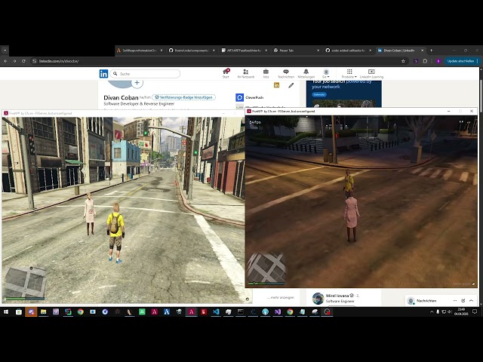Bookmark this page with star icon
Screen dimensions: 483x362
[403, 61]
